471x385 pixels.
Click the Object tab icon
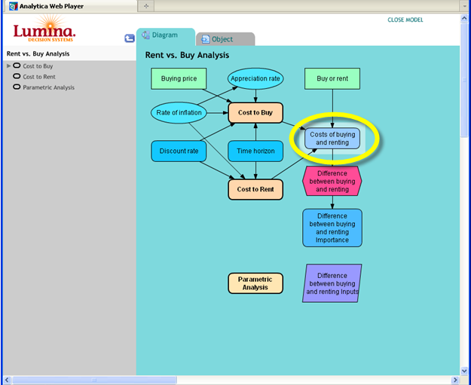pyautogui.click(x=206, y=39)
